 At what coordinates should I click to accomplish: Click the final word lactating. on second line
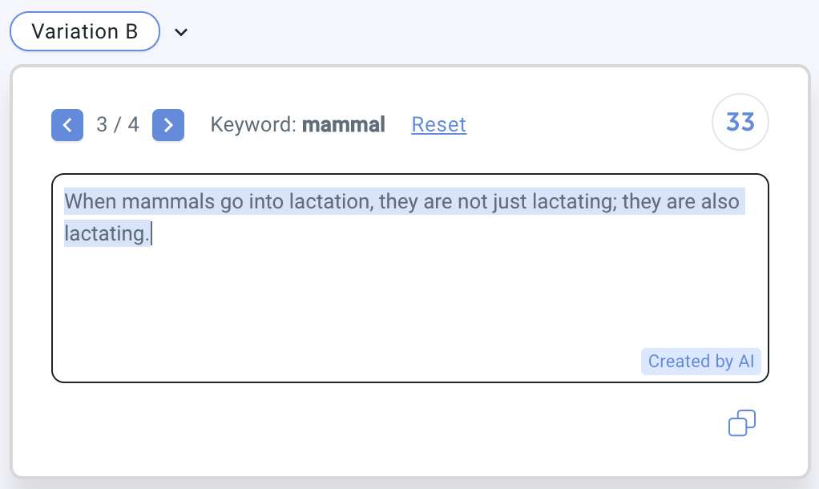[x=107, y=233]
